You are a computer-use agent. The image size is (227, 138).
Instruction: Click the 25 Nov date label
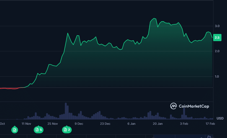point(53,124)
